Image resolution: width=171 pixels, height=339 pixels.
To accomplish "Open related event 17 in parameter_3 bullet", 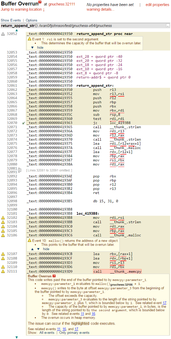I will click(165, 303).
